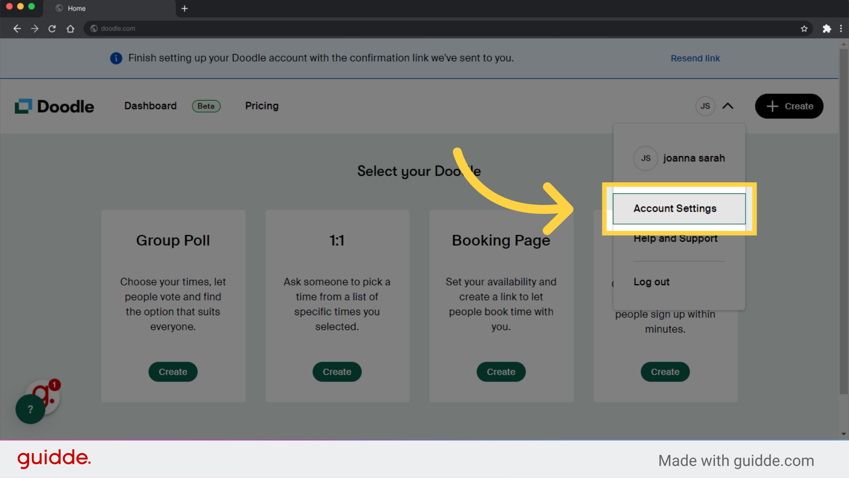Open site info via address bar globe icon
Screen dimensions: 849x478
(x=94, y=28)
